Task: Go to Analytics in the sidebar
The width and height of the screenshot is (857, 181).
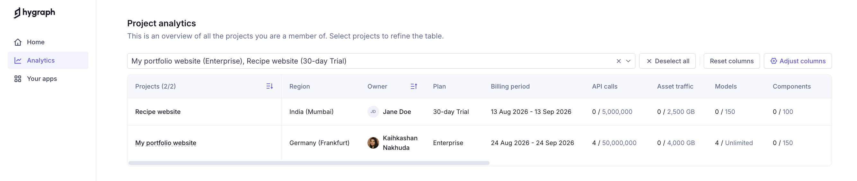Action: pos(48,60)
